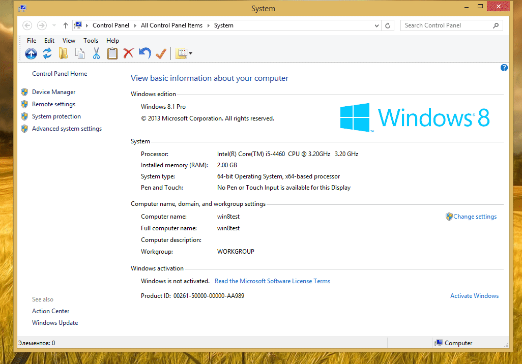Open the Tools menu
Viewport: 522px width, 364px height.
(91, 41)
